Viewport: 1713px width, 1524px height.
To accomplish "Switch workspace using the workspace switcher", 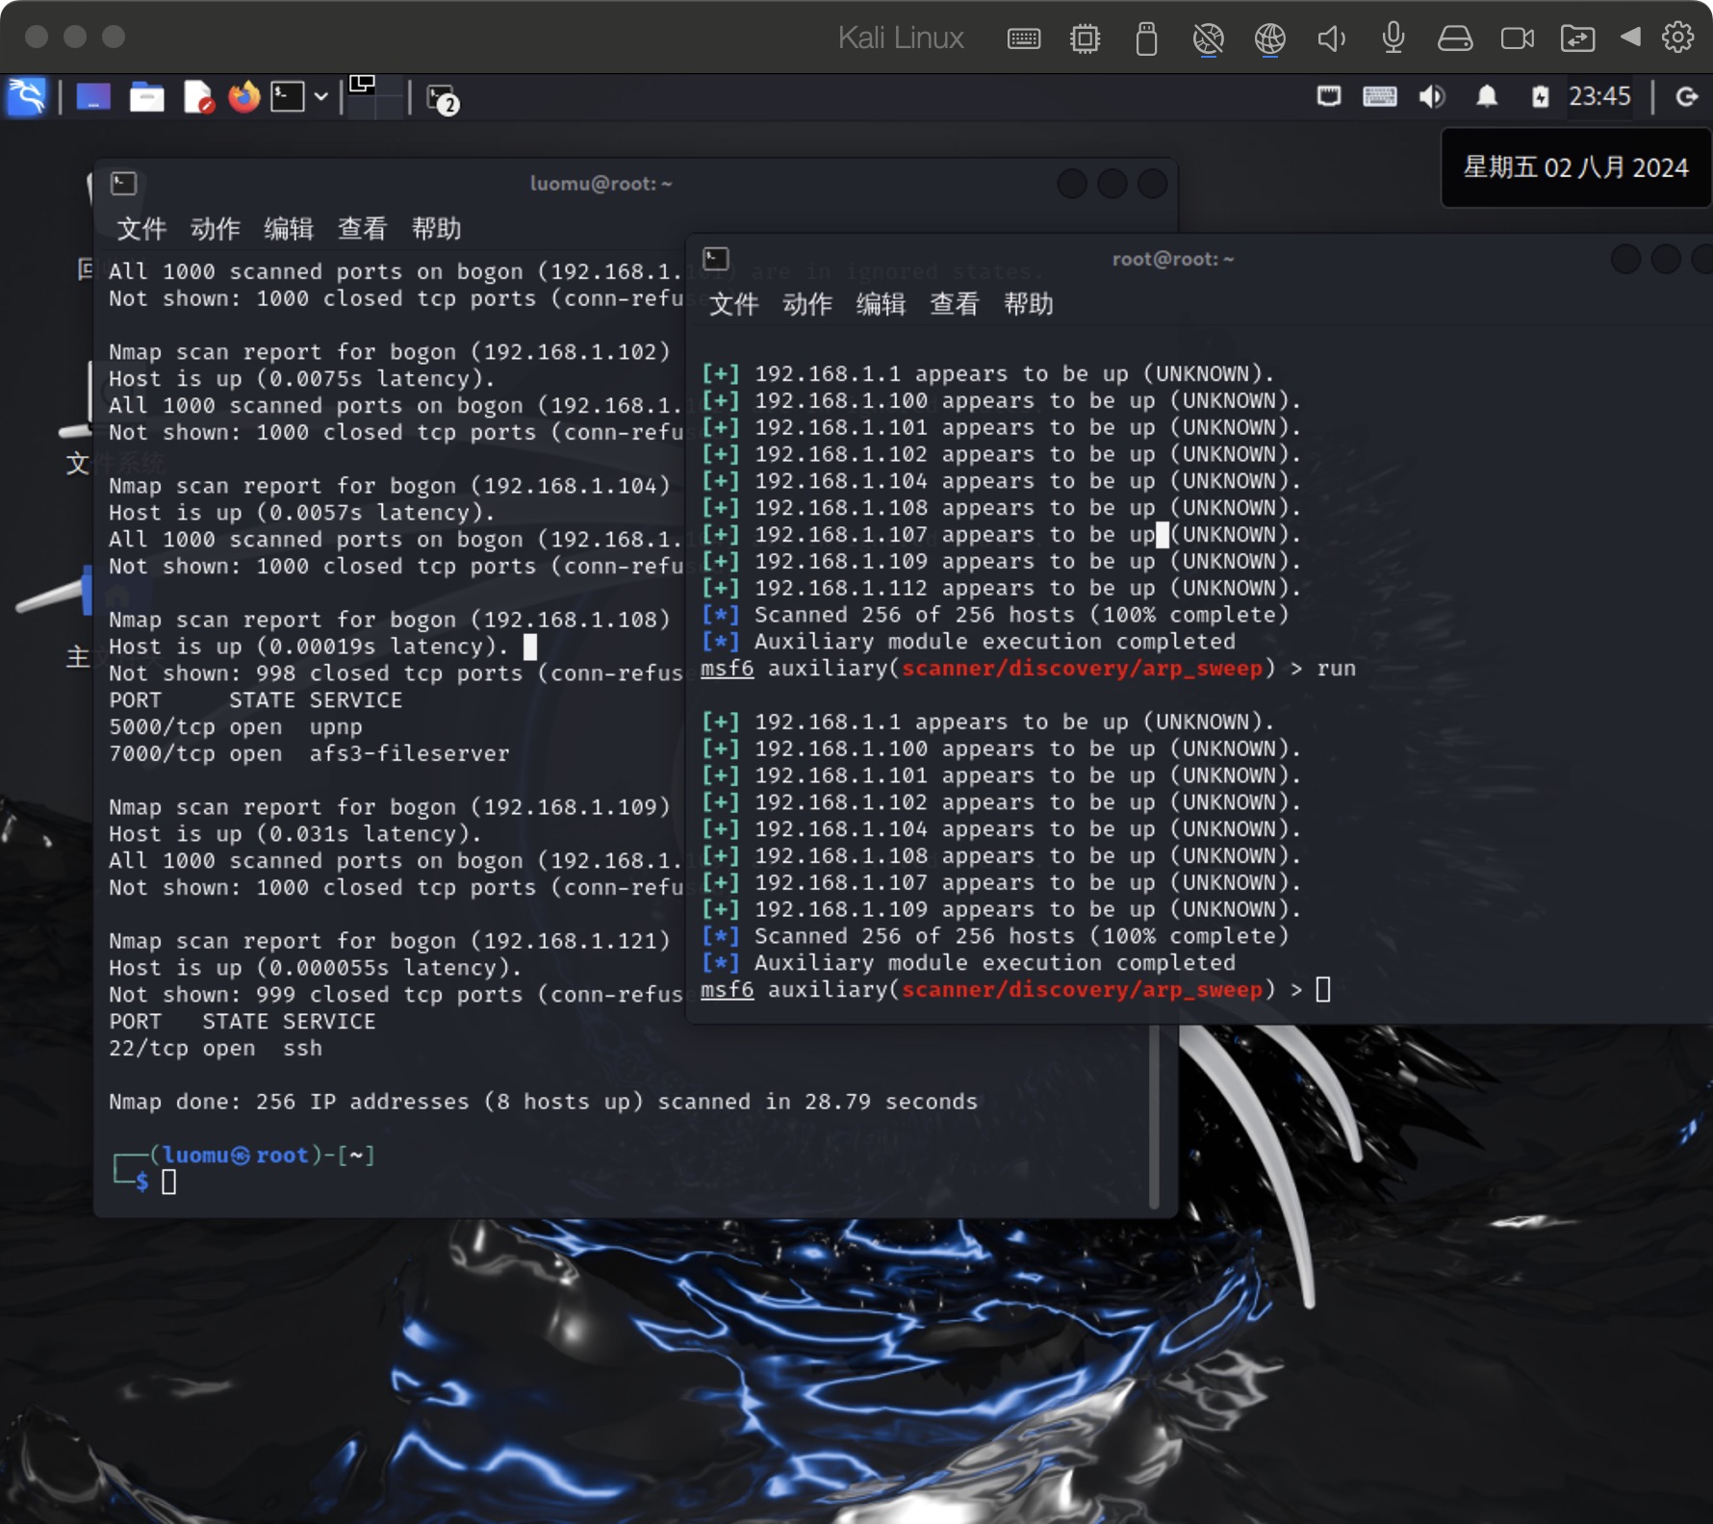I will [x=375, y=97].
